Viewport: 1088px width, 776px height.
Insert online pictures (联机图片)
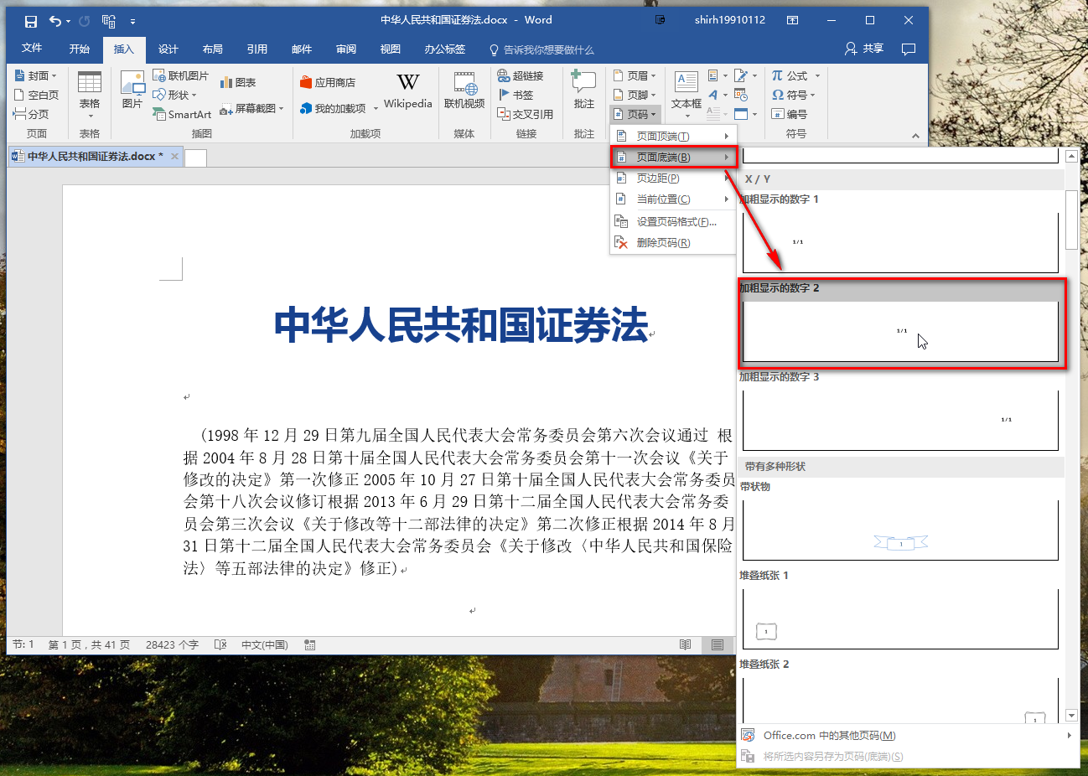pyautogui.click(x=180, y=75)
